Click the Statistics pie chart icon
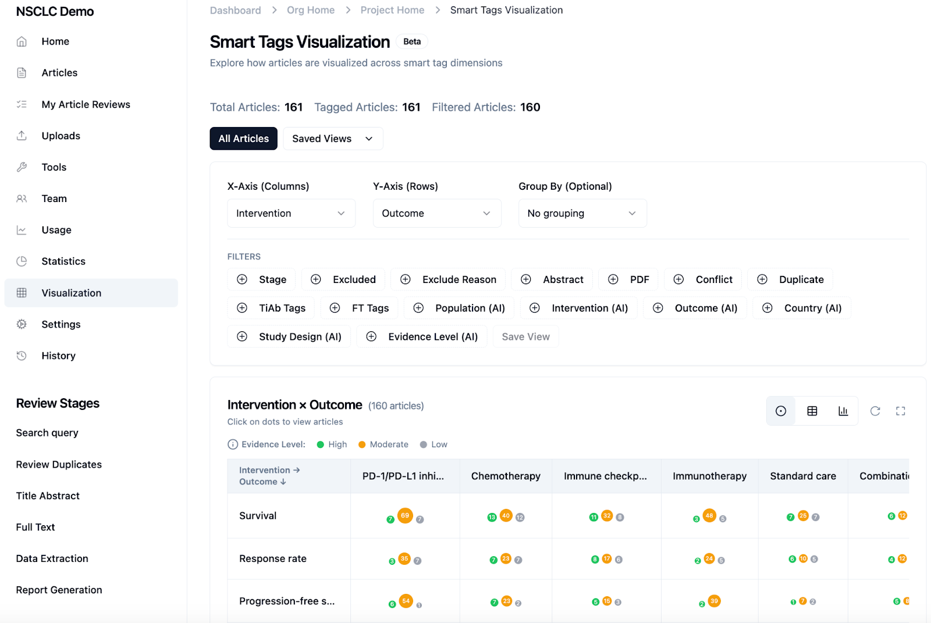 [22, 261]
